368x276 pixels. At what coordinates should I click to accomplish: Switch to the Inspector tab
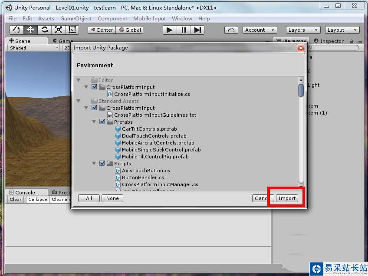[x=329, y=41]
